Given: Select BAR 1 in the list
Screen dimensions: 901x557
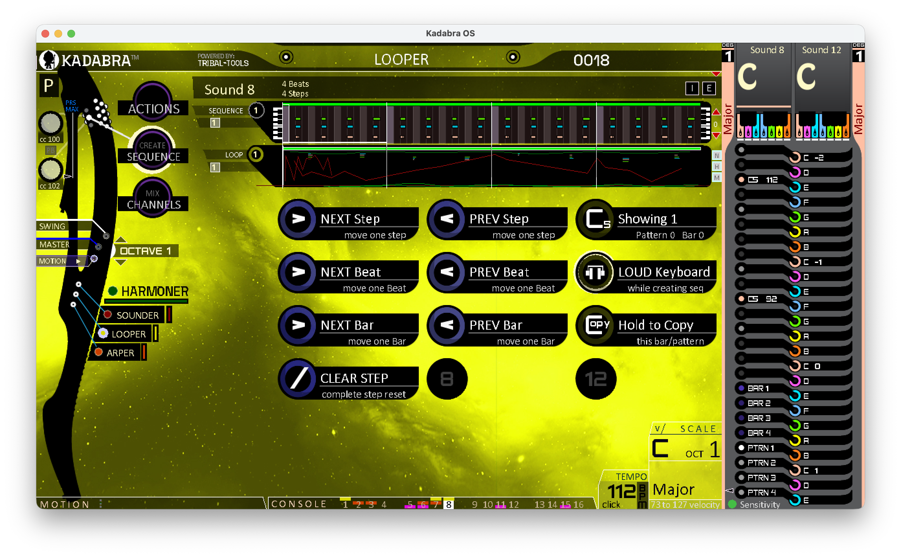Looking at the screenshot, I should [758, 388].
